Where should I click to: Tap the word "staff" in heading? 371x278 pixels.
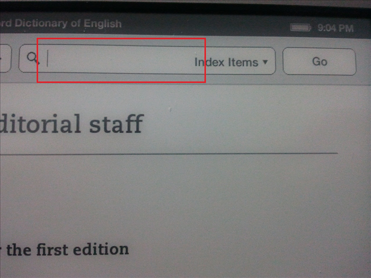tap(117, 123)
